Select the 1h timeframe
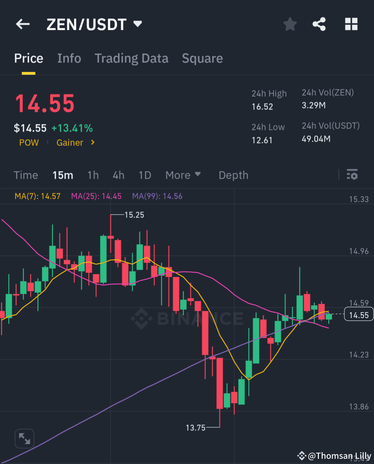This screenshot has width=374, height=464. [93, 175]
